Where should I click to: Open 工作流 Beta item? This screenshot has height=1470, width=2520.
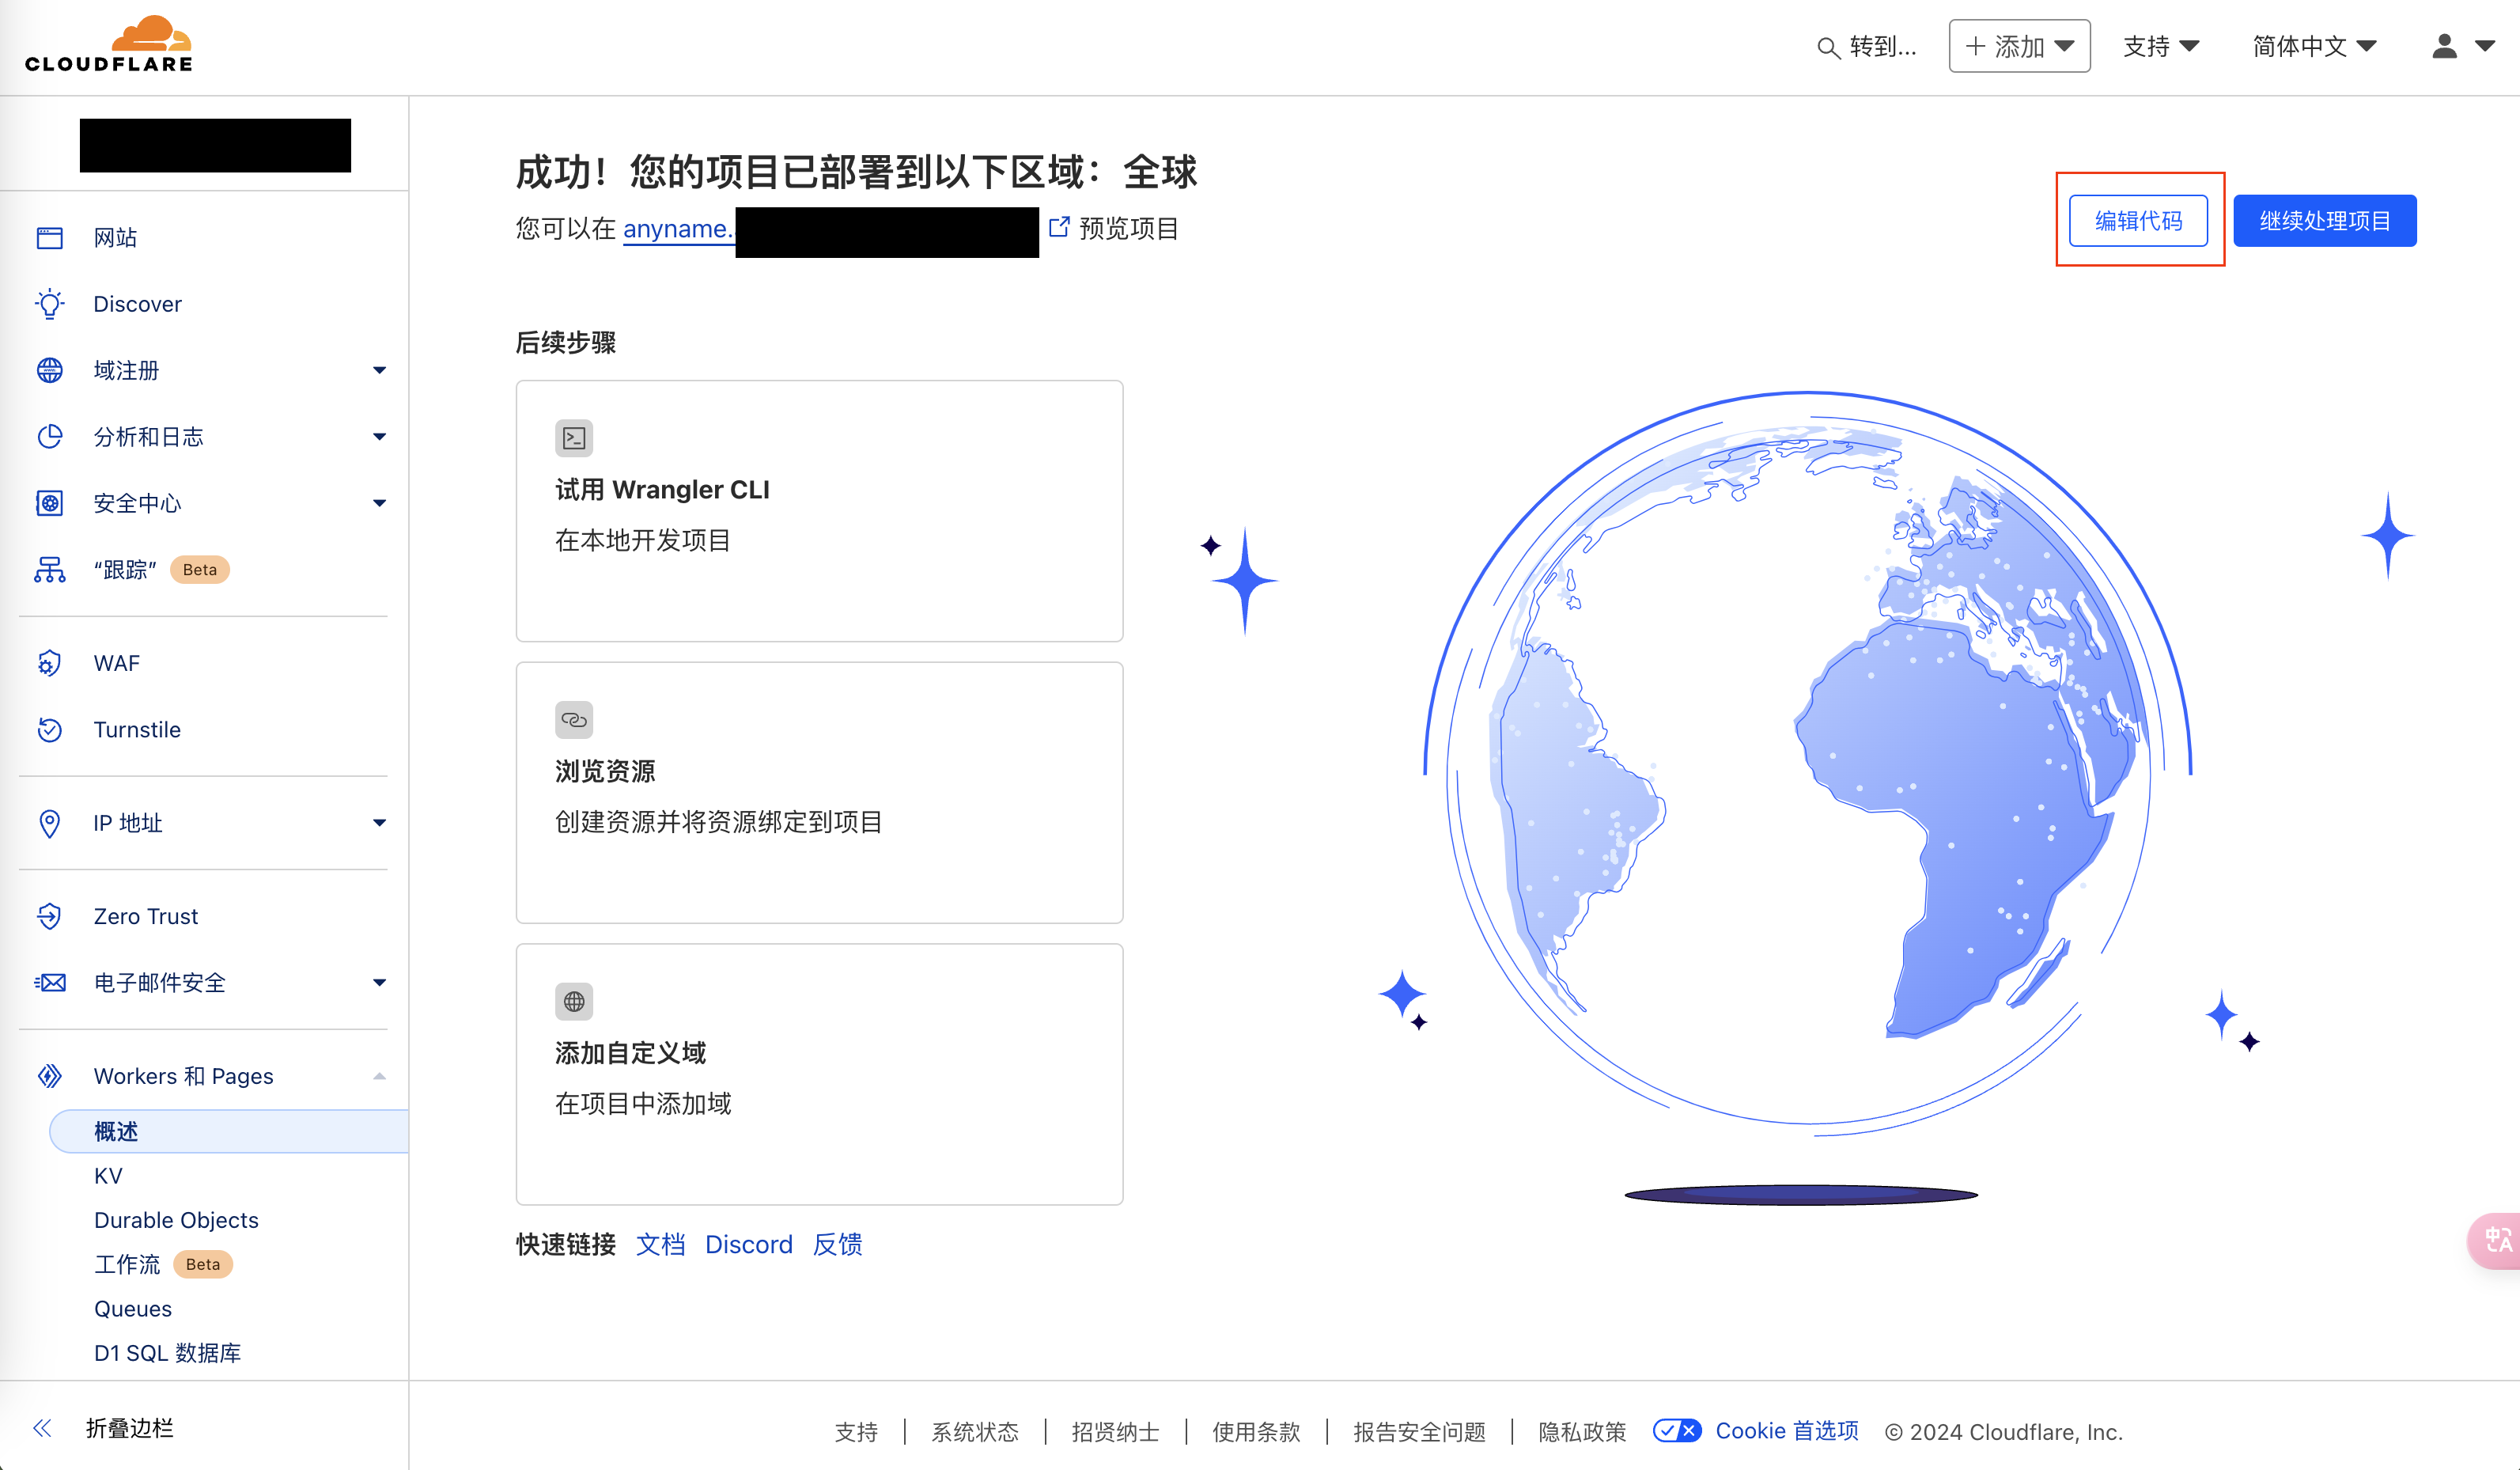(162, 1264)
